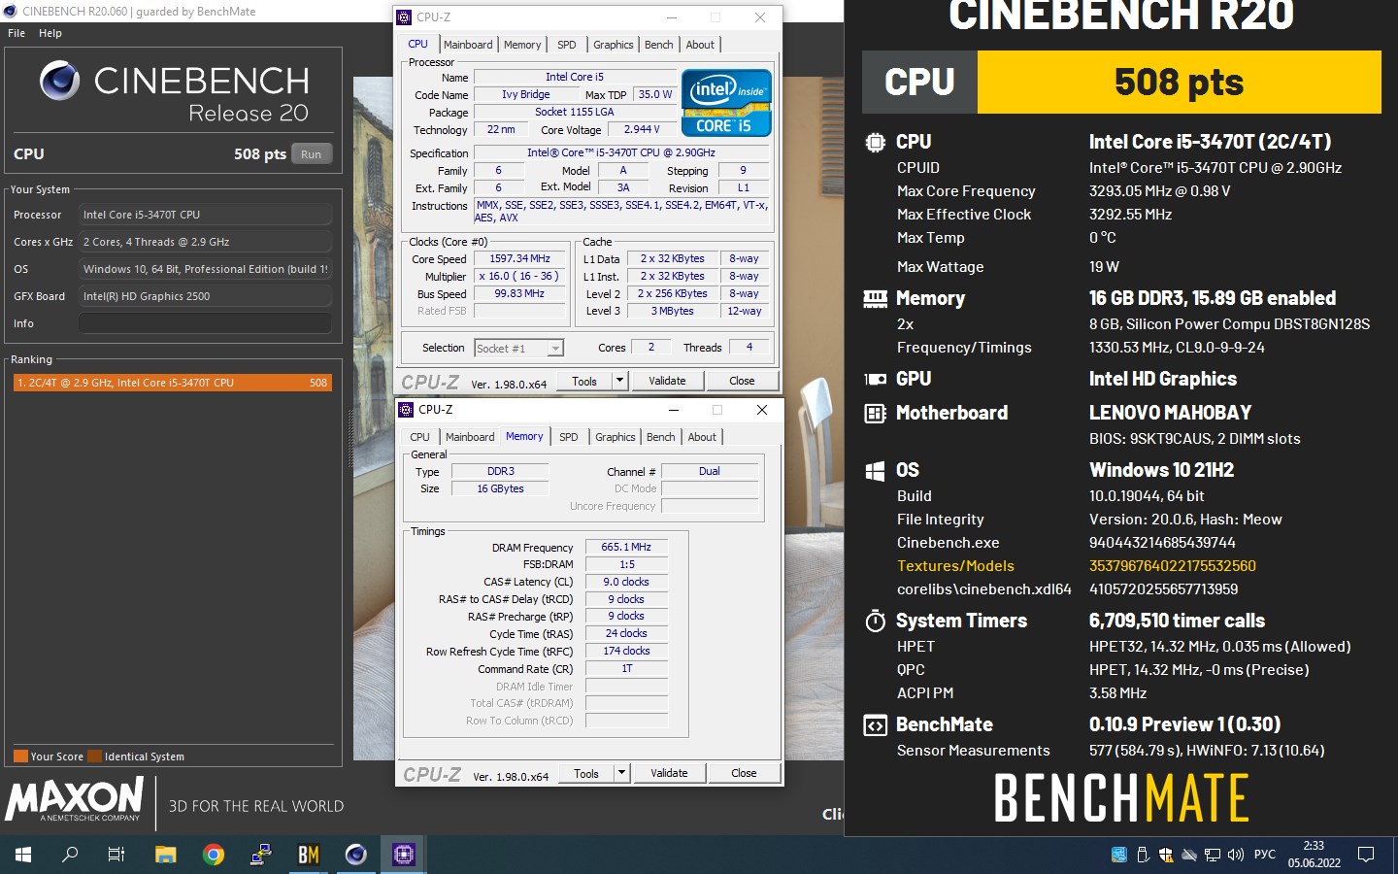Launch Google Chrome from taskbar
Screen dimensions: 1398x874
pos(214,855)
